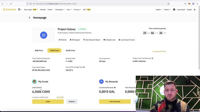Open the English language selector
The image size is (200, 112).
tap(189, 10)
